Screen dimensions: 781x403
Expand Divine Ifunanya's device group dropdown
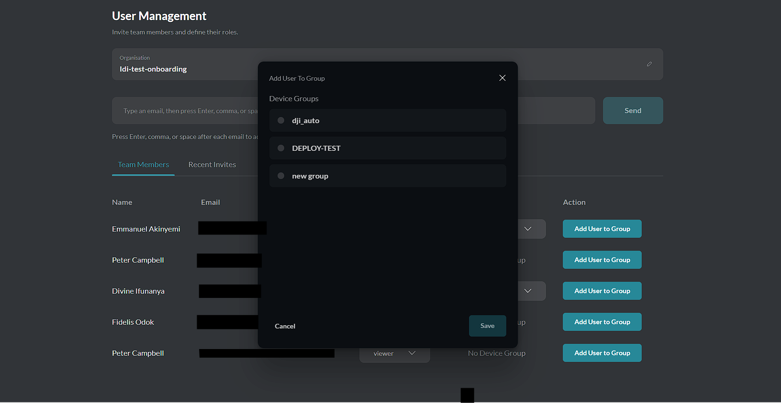click(x=528, y=291)
